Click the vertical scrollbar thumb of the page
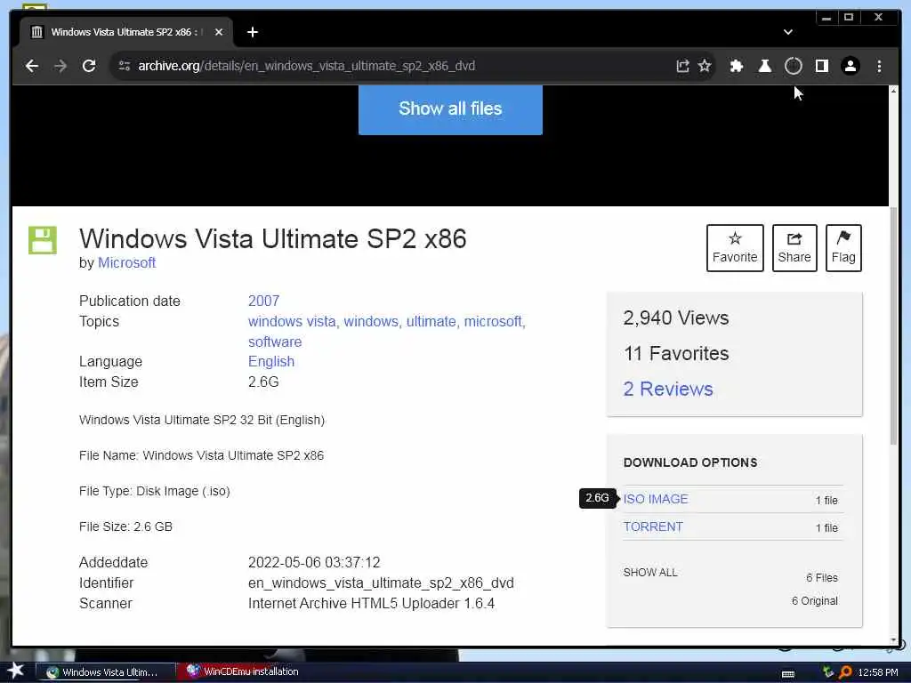Viewport: 911px width, 683px height. tap(893, 325)
